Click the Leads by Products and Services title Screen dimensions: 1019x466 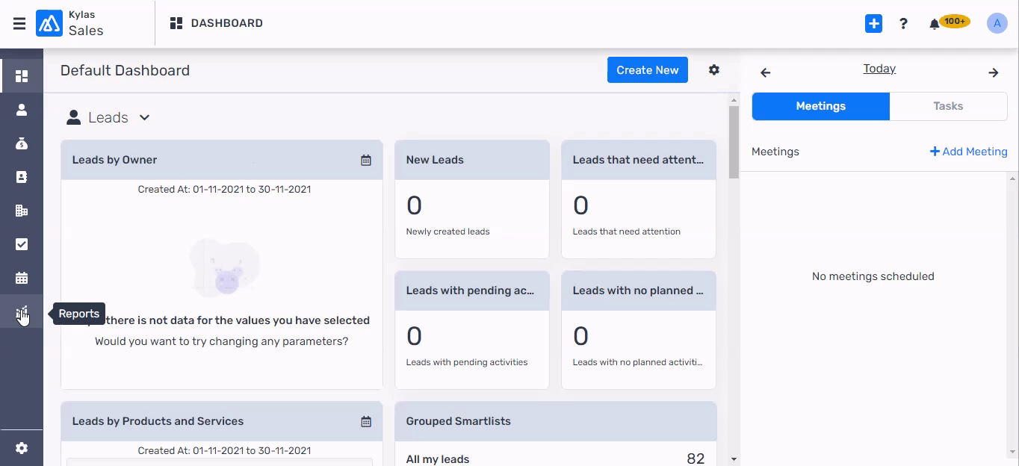coord(158,421)
